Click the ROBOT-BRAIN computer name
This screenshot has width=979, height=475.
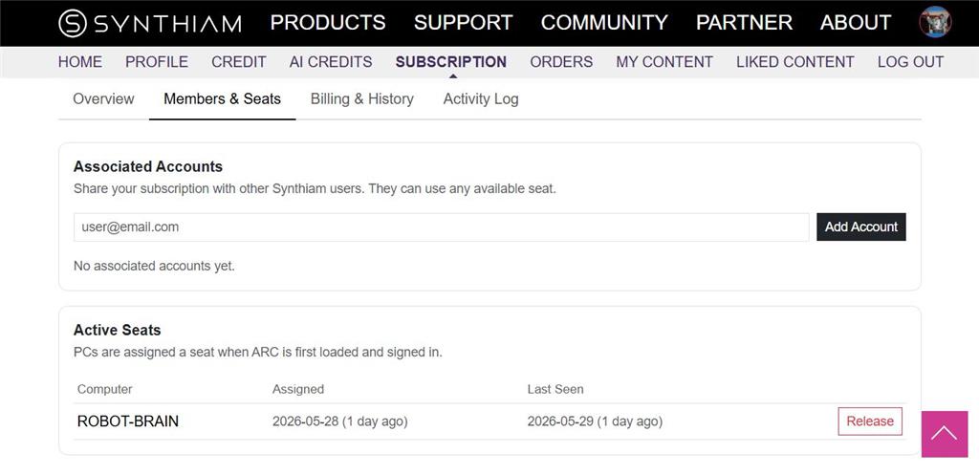128,421
